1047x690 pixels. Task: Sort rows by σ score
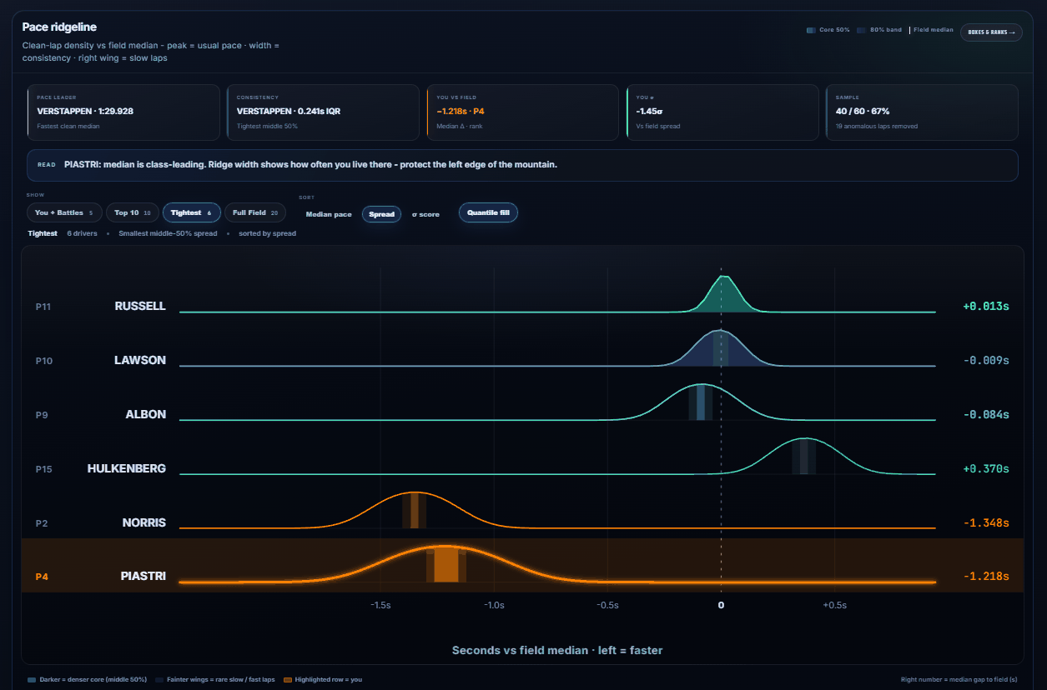point(425,214)
